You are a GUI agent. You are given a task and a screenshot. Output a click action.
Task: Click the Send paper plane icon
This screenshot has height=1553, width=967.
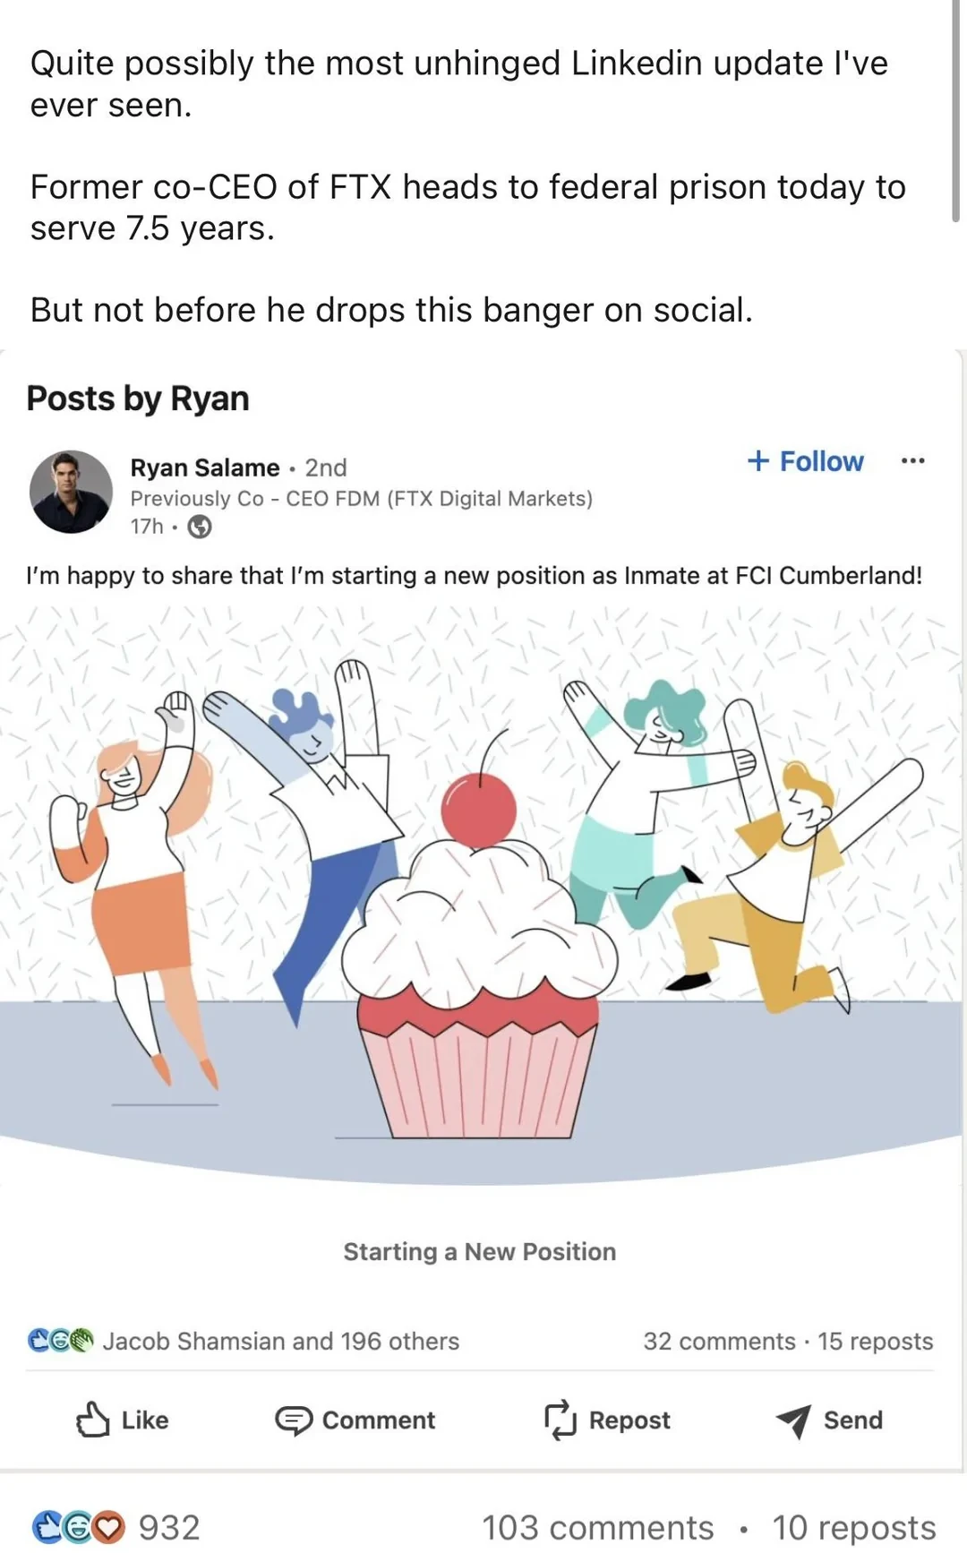(x=793, y=1420)
